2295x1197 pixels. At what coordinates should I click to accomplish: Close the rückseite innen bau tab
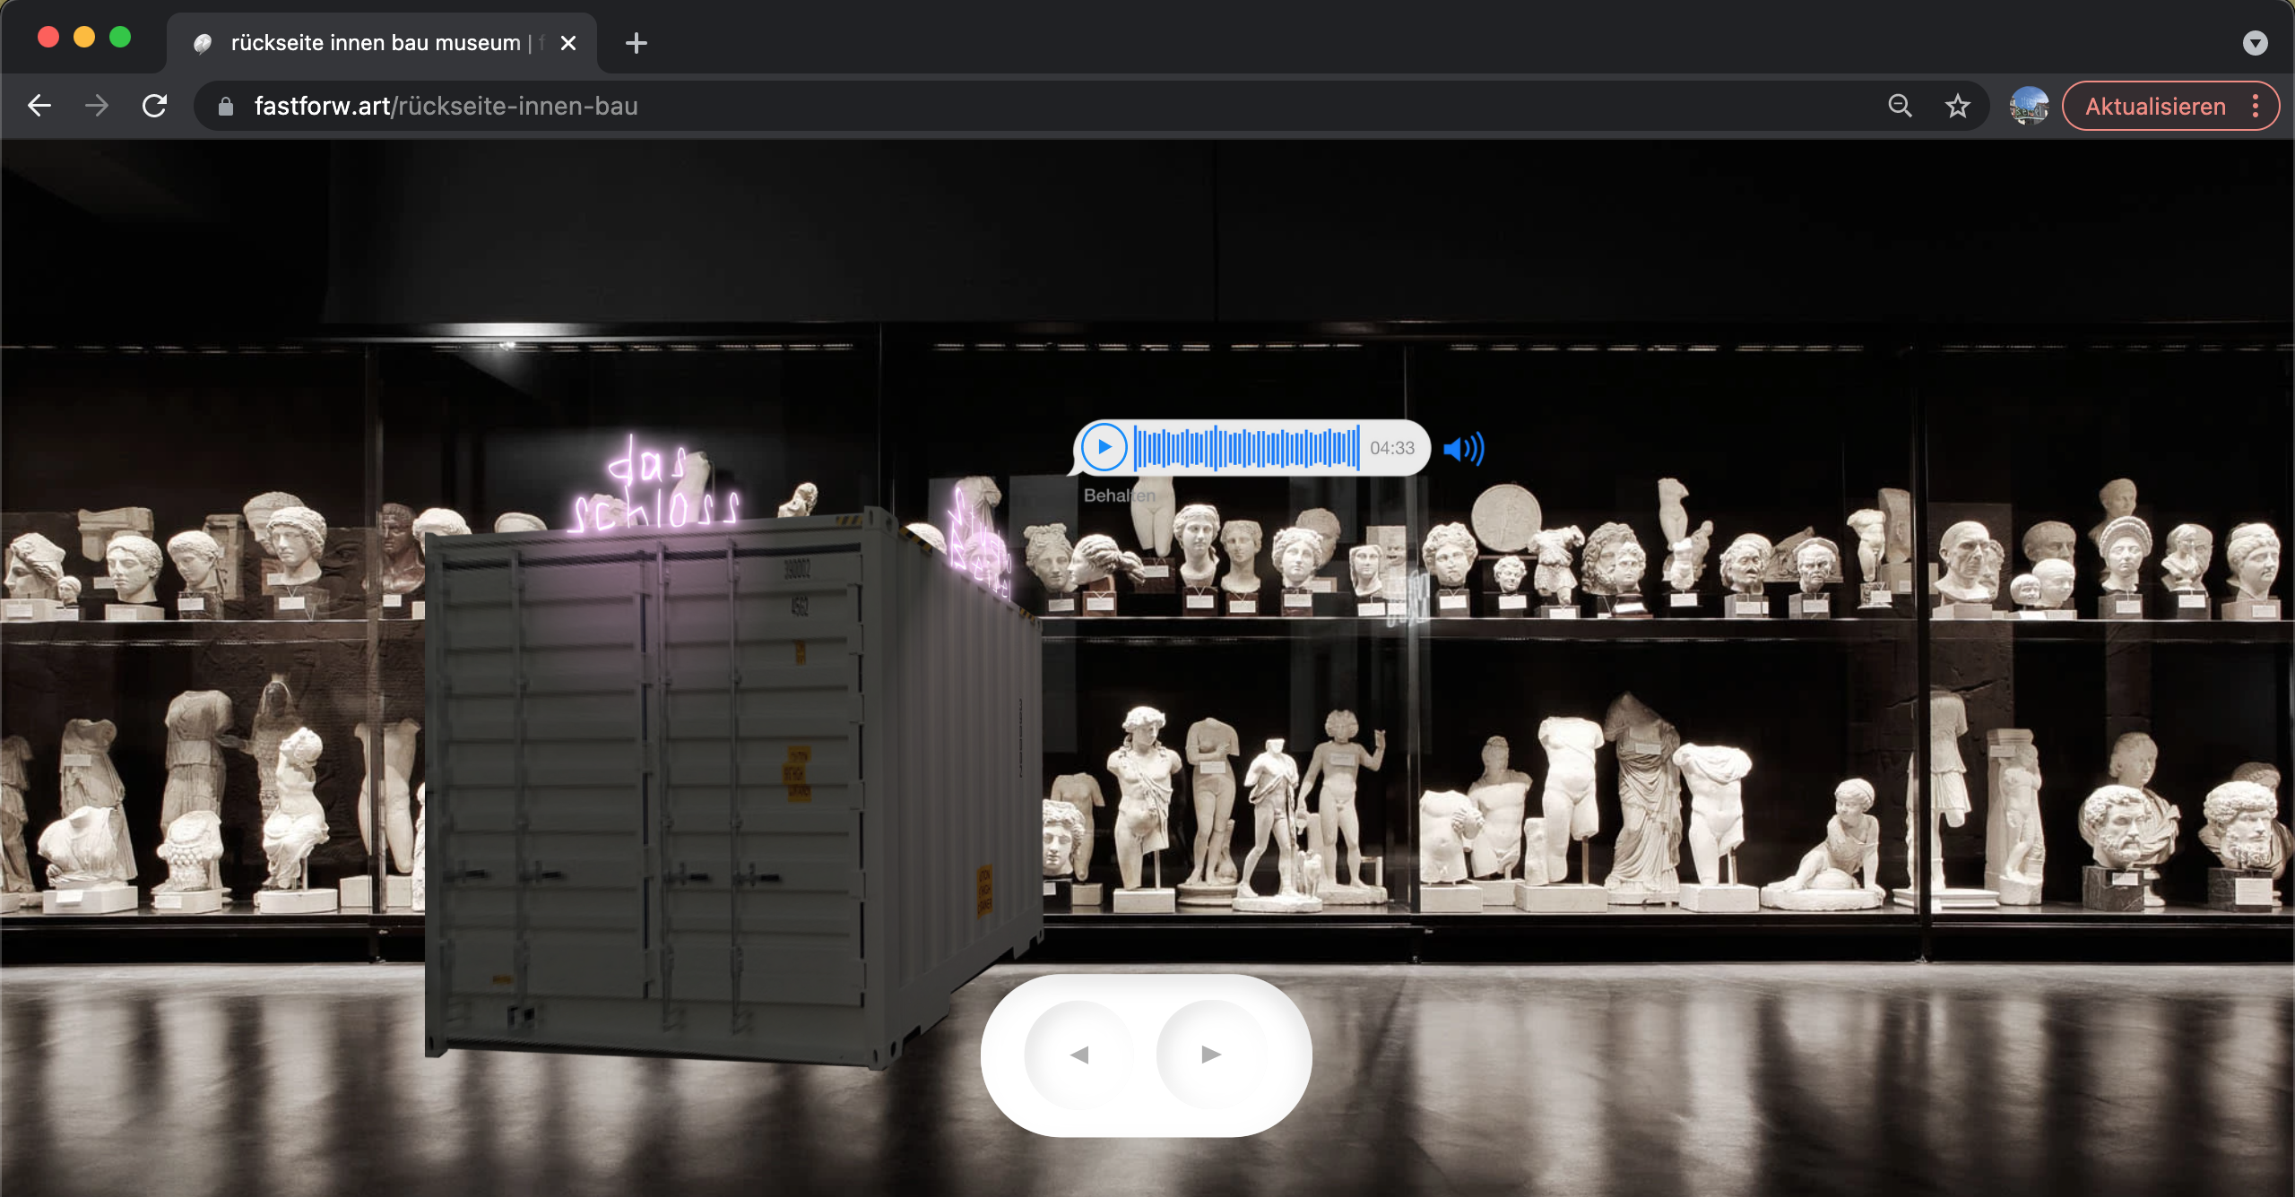(x=568, y=43)
